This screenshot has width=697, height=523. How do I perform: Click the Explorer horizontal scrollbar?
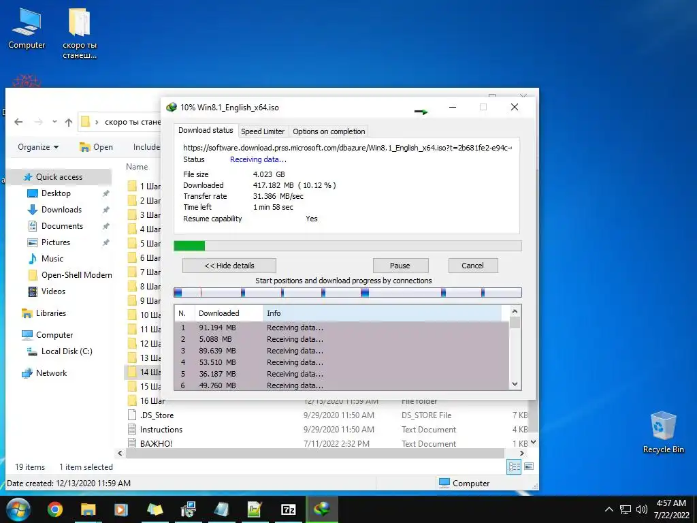coord(314,453)
